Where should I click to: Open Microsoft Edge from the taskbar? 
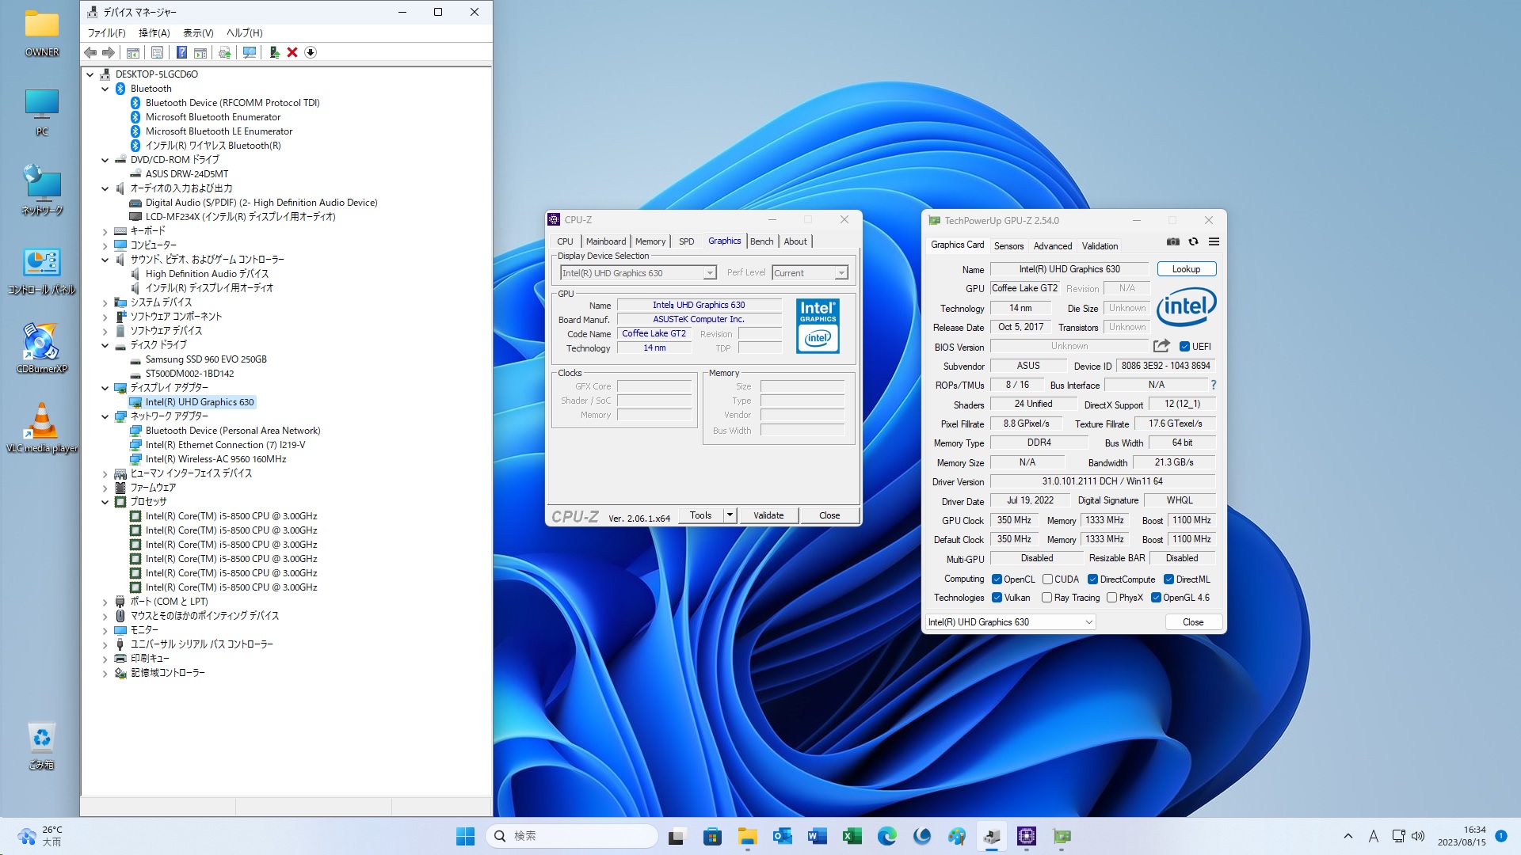(x=886, y=836)
